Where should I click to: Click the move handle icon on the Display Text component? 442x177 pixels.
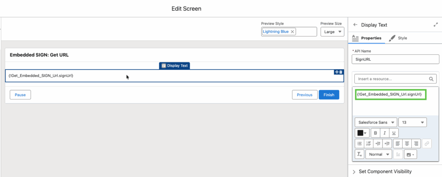(336, 72)
